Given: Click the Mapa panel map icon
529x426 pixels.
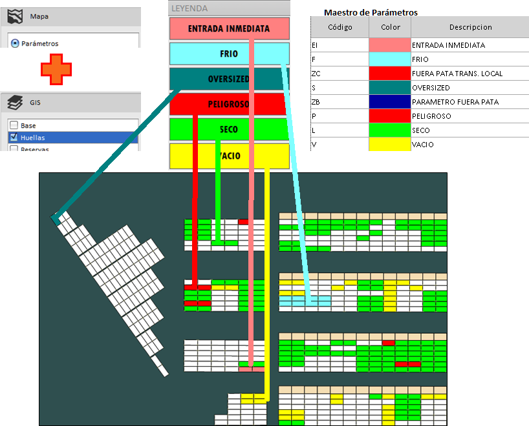Looking at the screenshot, I should 14,16.
